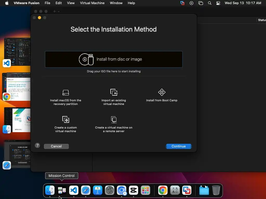Open the Apple menu
Screen dimensions: 266x199
(7, 3)
